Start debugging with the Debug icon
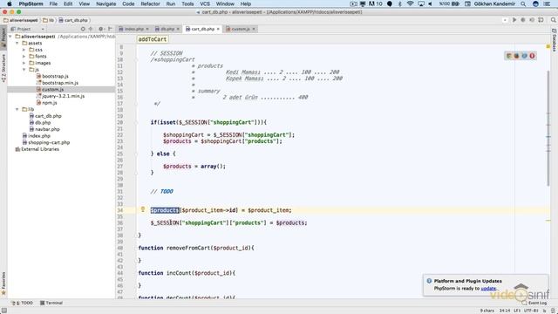Image resolution: width=558 pixels, height=314 pixels. pyautogui.click(x=523, y=20)
